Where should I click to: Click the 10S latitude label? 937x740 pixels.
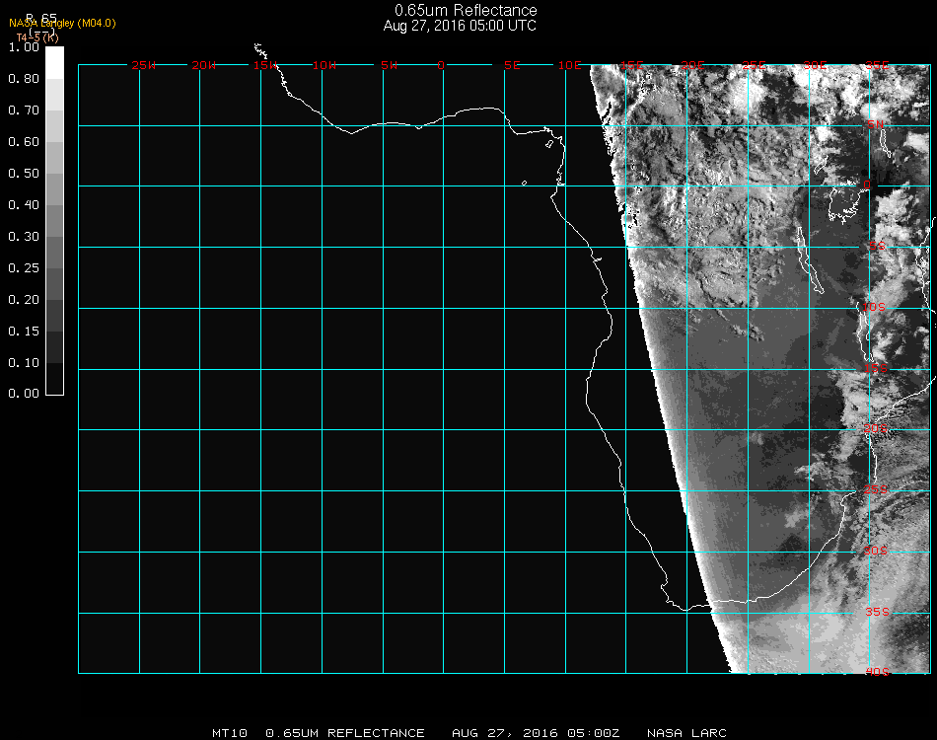(876, 307)
